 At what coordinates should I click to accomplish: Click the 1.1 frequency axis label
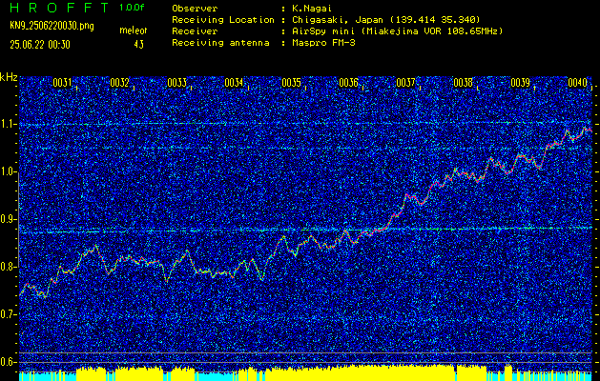(8, 124)
